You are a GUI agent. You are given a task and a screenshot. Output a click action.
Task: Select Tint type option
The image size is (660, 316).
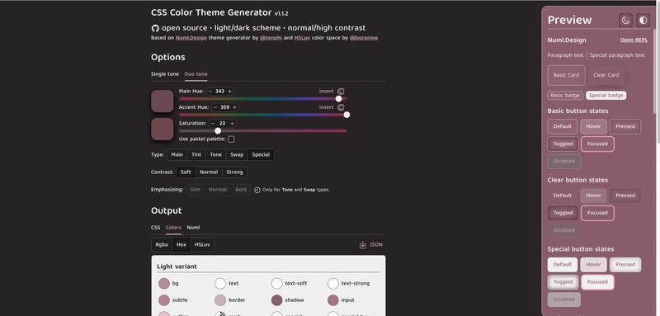point(196,154)
